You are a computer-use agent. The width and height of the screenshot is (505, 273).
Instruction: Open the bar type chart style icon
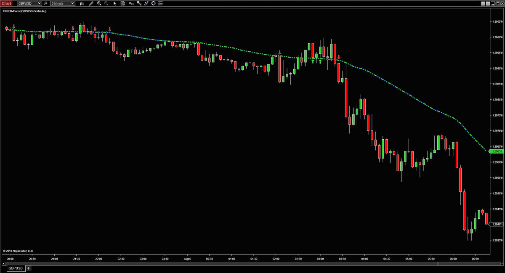[x=81, y=3]
